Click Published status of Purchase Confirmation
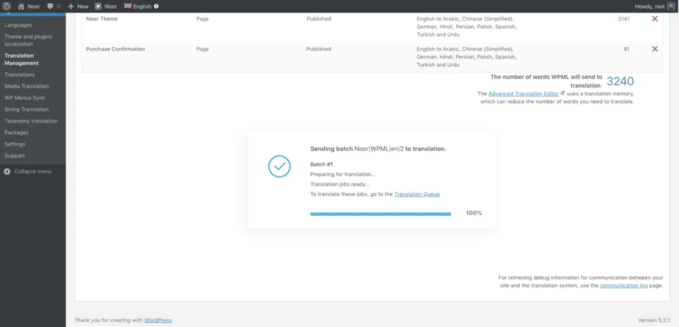The height and width of the screenshot is (327, 679). coord(319,49)
